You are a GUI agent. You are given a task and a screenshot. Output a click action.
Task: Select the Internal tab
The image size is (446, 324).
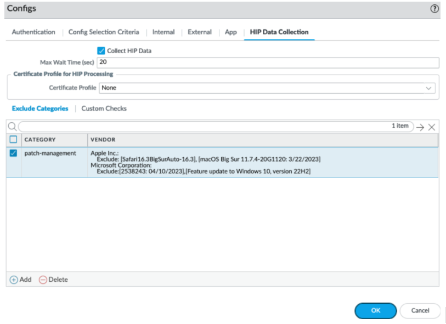coord(163,32)
